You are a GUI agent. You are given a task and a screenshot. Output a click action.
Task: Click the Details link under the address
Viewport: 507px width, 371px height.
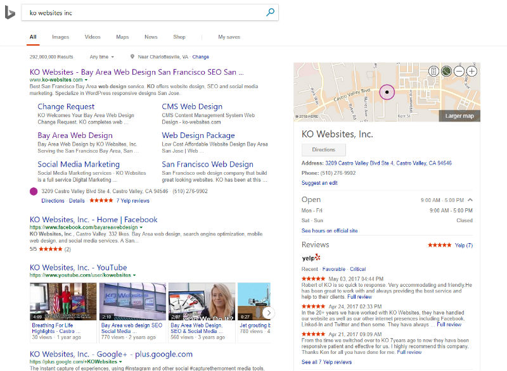click(77, 201)
